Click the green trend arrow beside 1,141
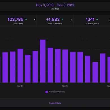This screenshot has height=110, width=110. point(97,19)
